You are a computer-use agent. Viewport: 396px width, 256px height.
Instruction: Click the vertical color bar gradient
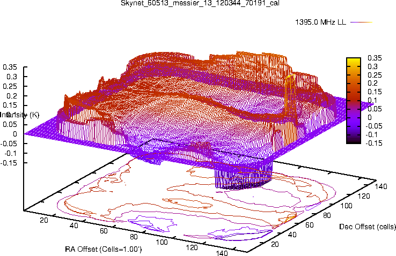pos(354,101)
